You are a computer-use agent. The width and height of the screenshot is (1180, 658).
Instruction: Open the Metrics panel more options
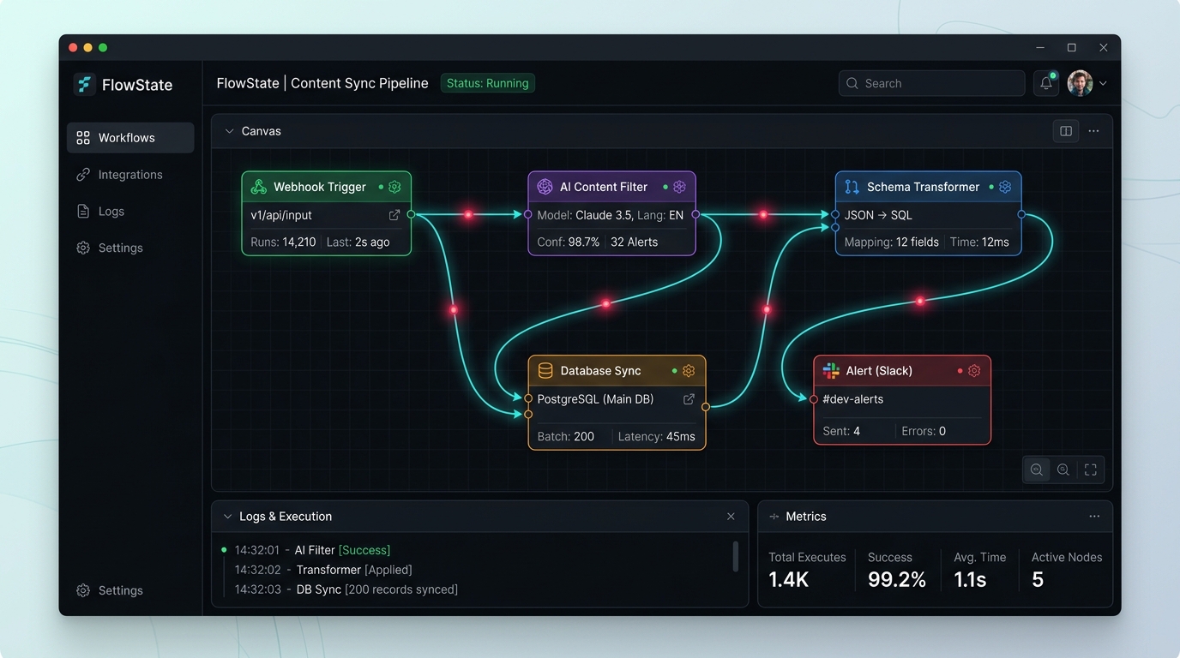(x=1094, y=517)
